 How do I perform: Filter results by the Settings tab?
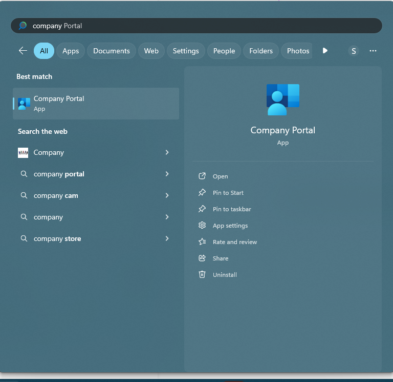coord(186,51)
